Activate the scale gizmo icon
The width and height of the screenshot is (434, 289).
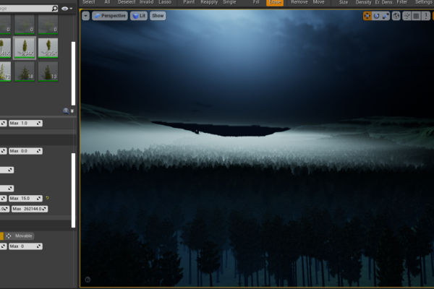[386, 16]
